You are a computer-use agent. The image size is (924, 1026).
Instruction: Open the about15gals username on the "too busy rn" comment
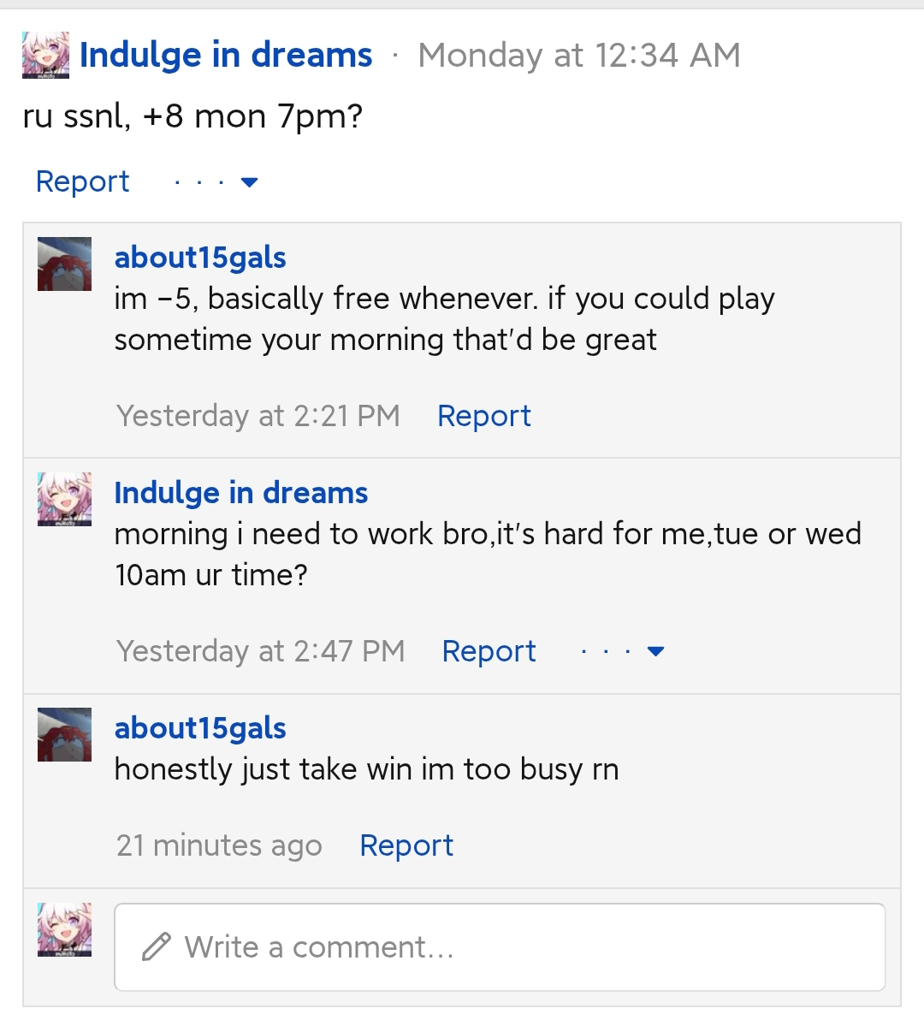(x=200, y=728)
